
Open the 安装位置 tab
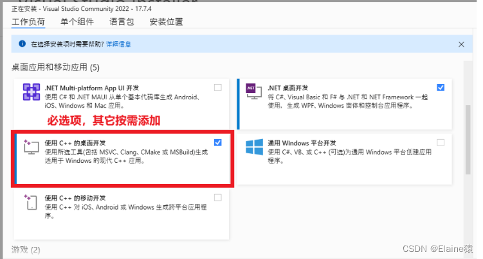pyautogui.click(x=167, y=22)
